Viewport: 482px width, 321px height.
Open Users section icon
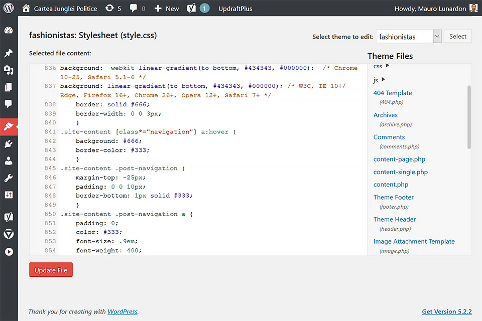coord(9,161)
